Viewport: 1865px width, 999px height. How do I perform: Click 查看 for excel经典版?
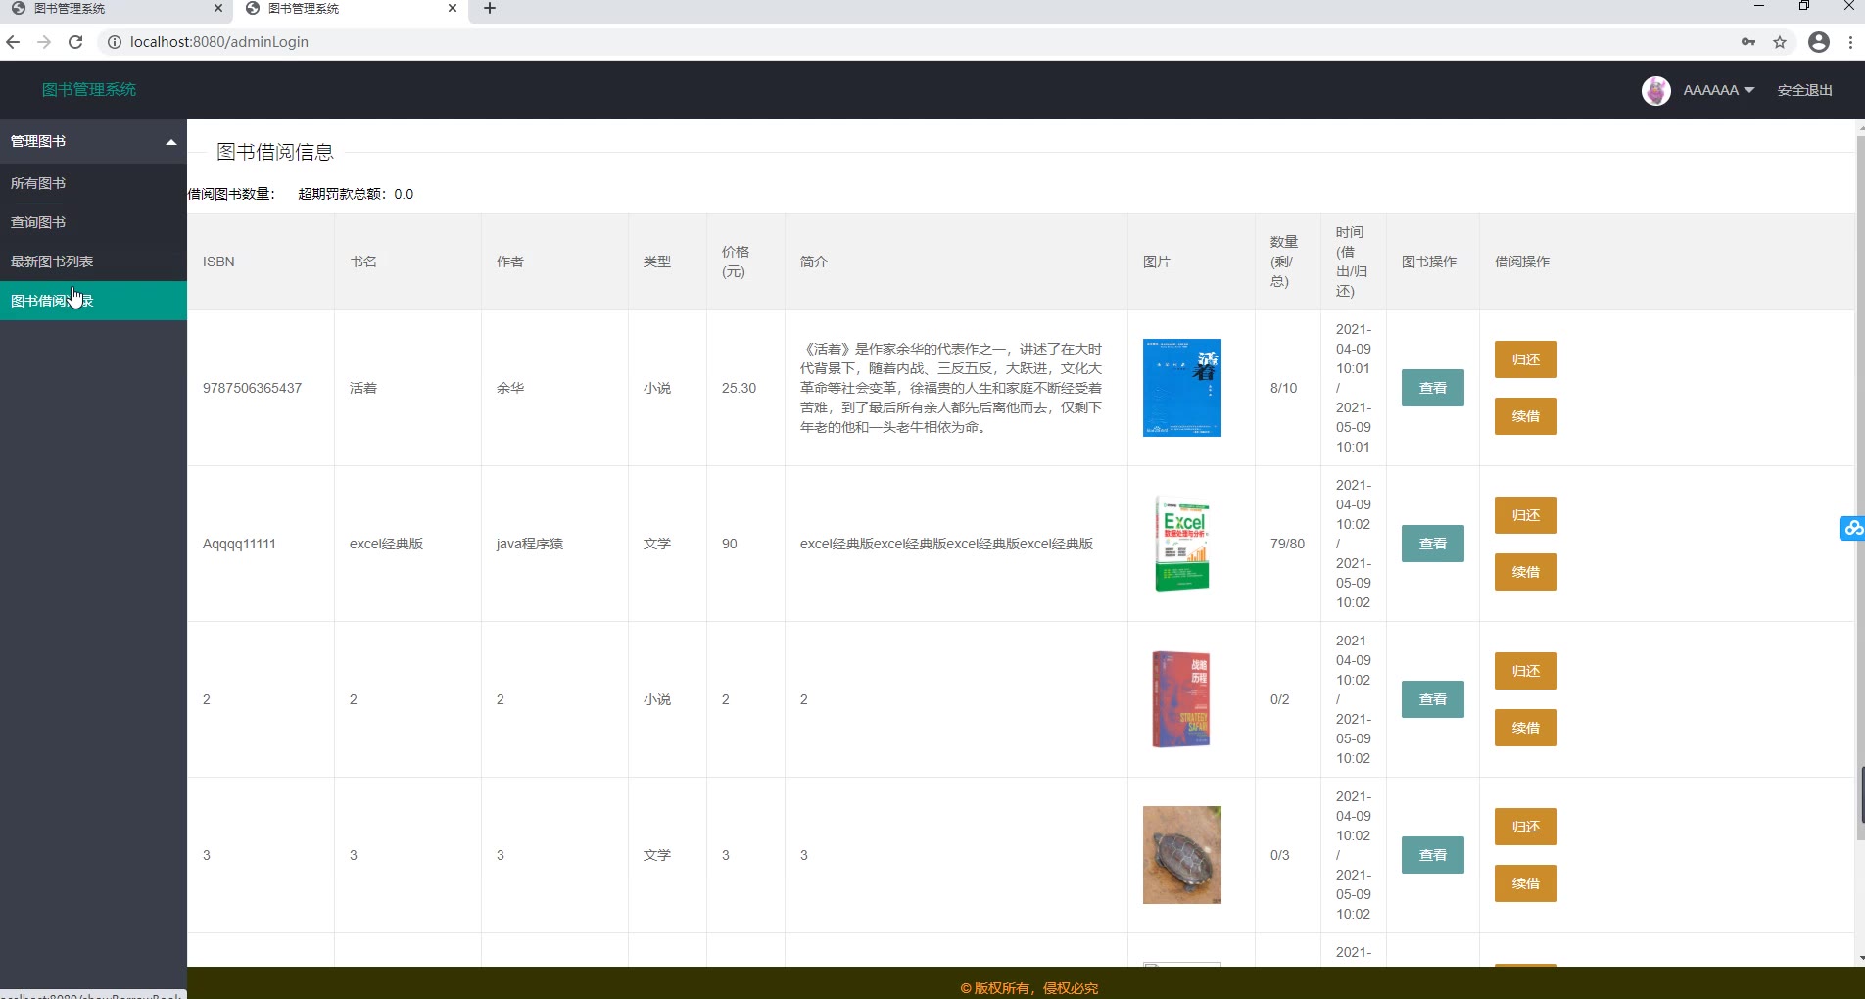[1433, 544]
